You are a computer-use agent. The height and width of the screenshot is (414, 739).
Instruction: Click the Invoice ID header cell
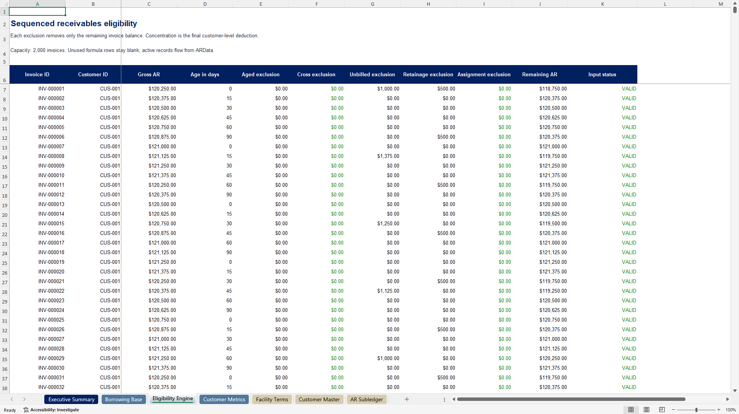tap(37, 74)
